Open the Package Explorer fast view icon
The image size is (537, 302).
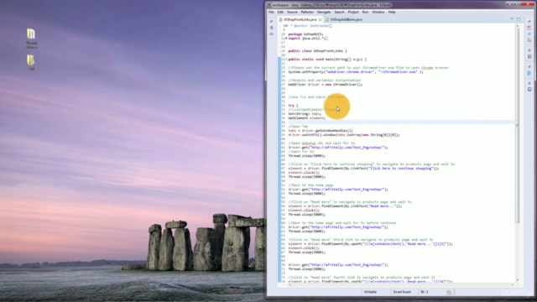[x=271, y=28]
